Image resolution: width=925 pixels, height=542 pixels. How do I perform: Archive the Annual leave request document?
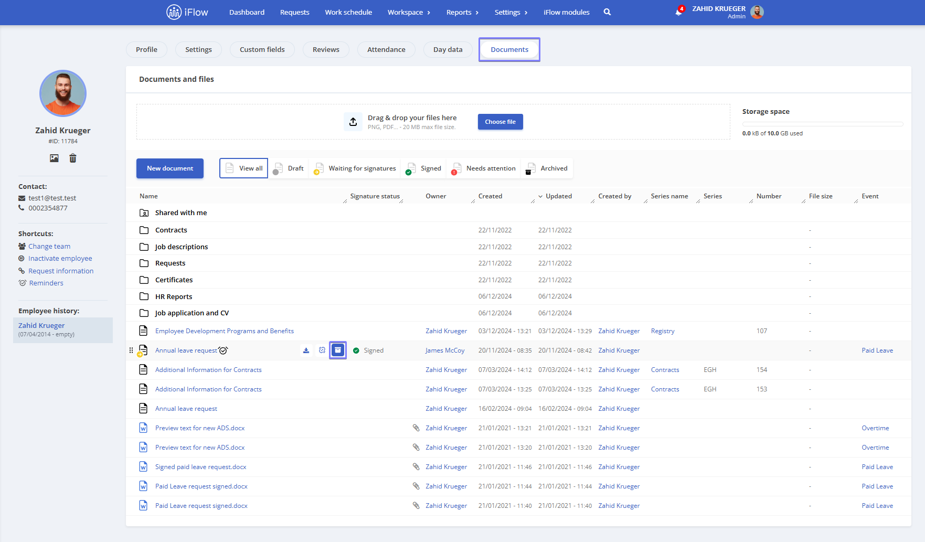(x=338, y=350)
